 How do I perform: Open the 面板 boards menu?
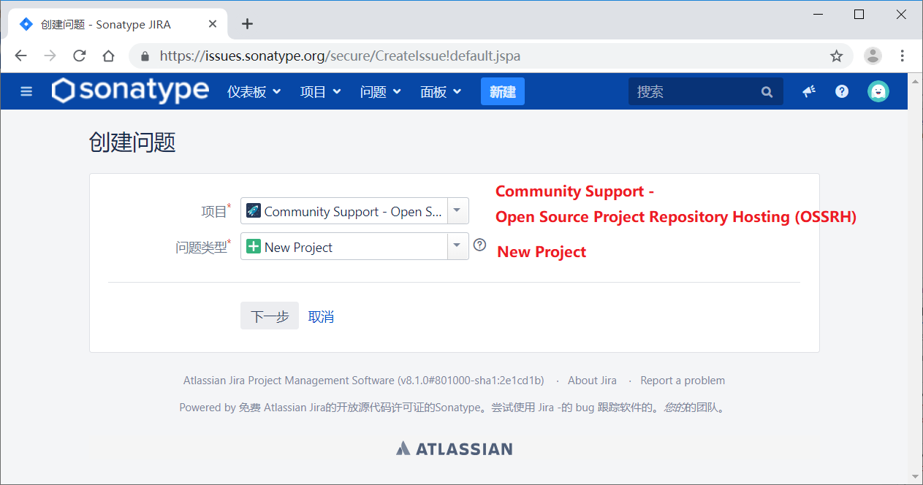pyautogui.click(x=441, y=91)
